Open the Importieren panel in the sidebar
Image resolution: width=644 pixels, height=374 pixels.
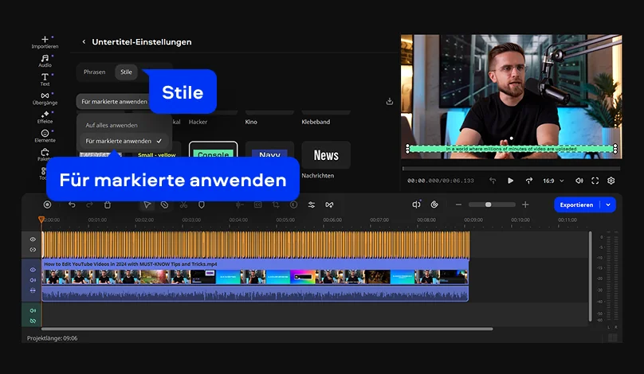coord(45,41)
